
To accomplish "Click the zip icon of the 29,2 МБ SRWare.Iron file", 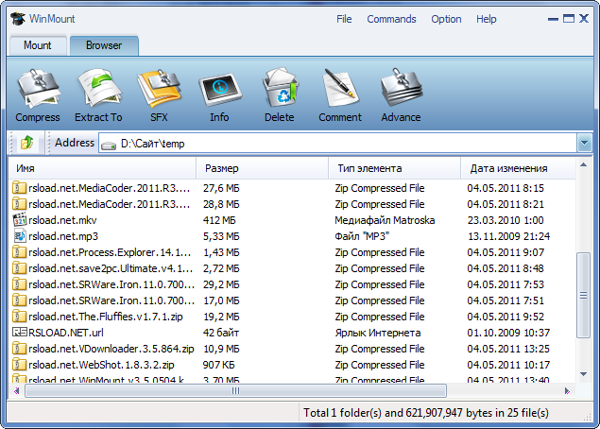I will [x=19, y=284].
